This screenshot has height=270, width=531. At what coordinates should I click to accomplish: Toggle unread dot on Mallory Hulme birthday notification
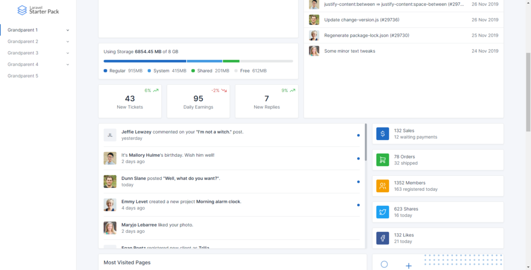[x=358, y=158]
